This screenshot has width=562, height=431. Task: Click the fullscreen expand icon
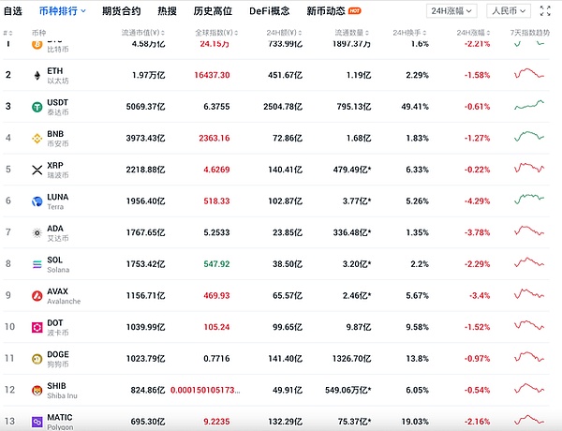[545, 11]
